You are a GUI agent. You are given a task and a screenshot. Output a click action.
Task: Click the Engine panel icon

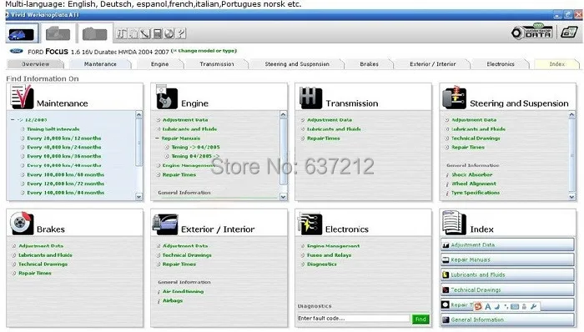[167, 98]
